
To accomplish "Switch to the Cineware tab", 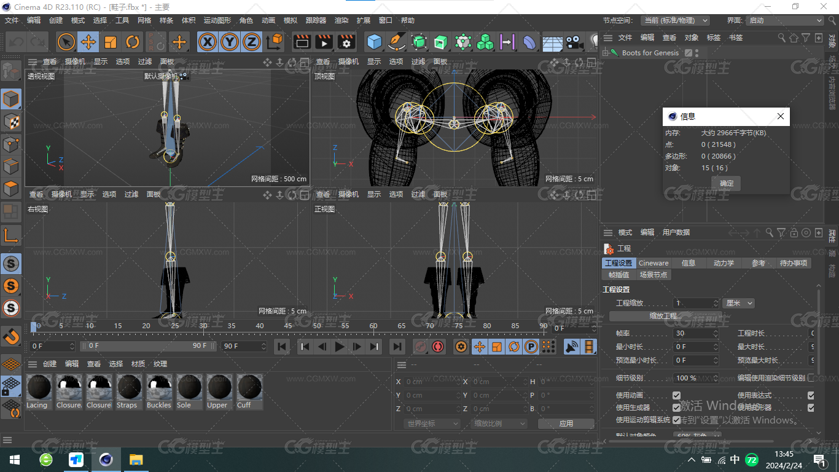I will coord(654,263).
